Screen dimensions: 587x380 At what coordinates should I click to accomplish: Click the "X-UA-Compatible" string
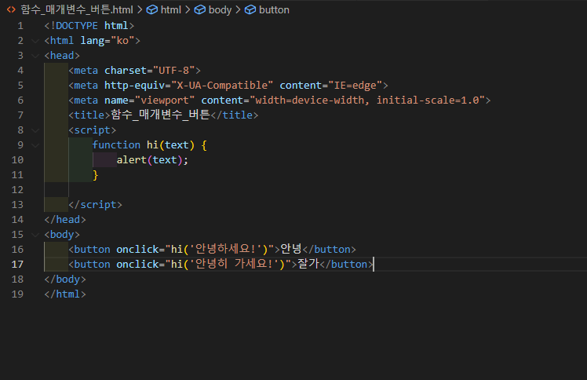click(222, 86)
